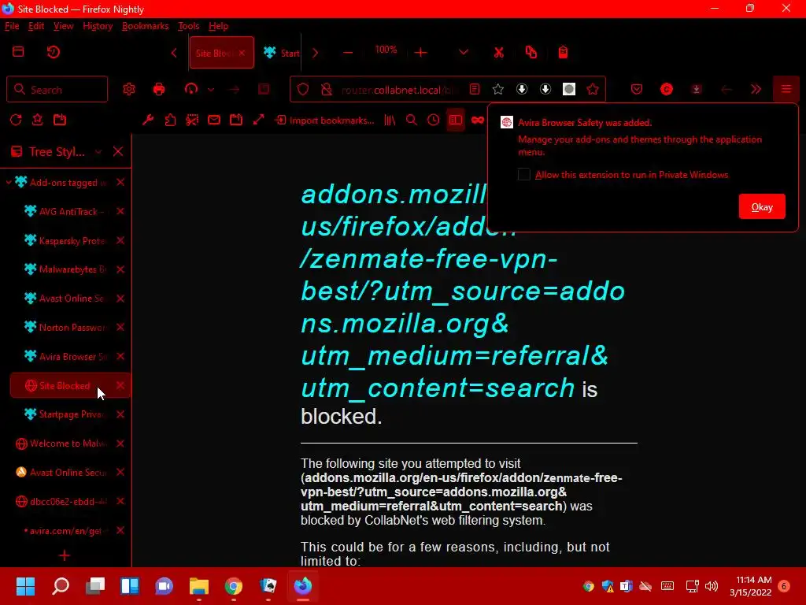Open the developer wrench icon in bookmarks bar
This screenshot has height=605, width=806.
pos(148,120)
